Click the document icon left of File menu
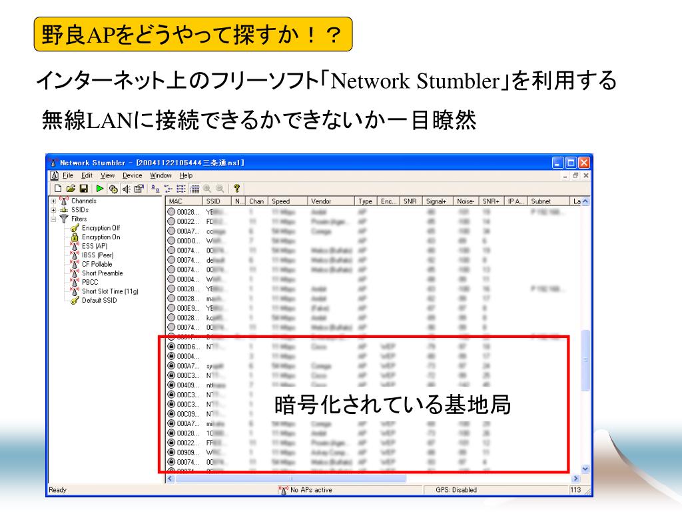Image resolution: width=682 pixels, height=512 pixels. [55, 175]
